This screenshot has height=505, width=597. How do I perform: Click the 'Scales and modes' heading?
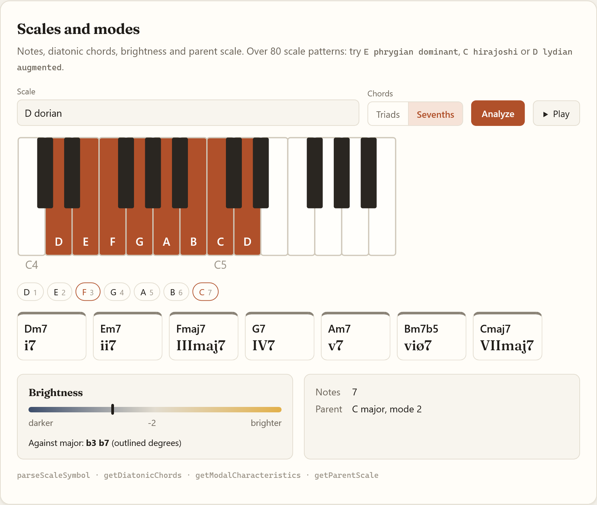(78, 29)
